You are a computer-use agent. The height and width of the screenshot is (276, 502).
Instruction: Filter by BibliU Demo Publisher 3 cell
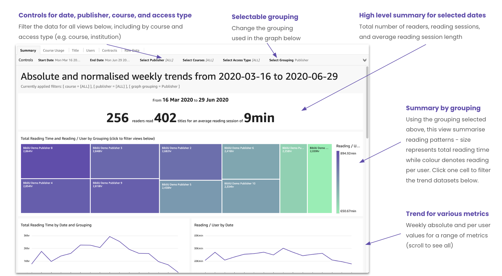click(x=125, y=161)
